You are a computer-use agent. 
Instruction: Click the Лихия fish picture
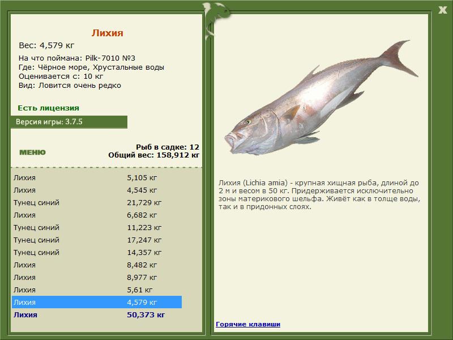pos(321,97)
